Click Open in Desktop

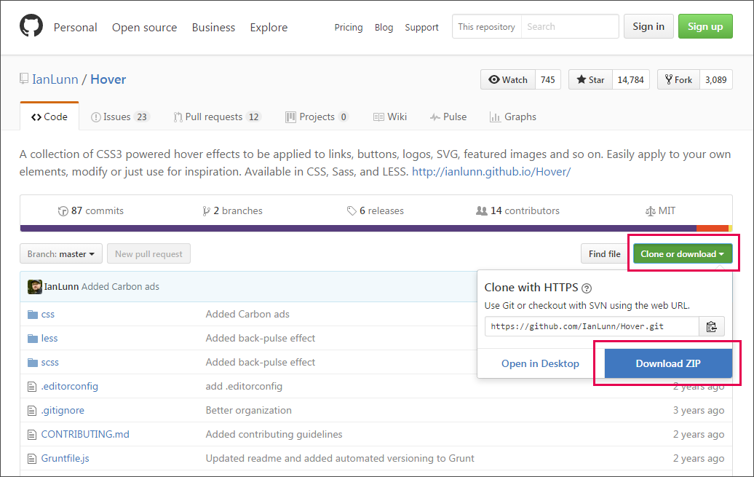click(541, 364)
